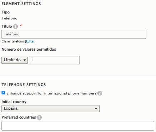Click the Teléfono value under Tipo
Image resolution: width=156 pixels, height=132 pixels.
(x=9, y=18)
